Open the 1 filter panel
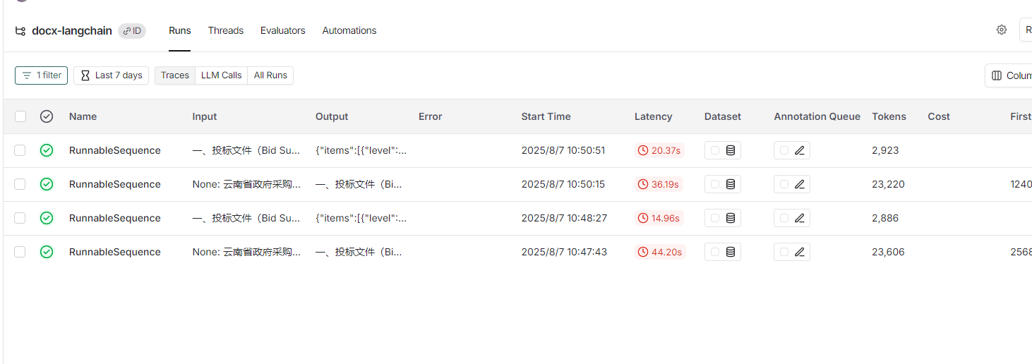 point(41,75)
